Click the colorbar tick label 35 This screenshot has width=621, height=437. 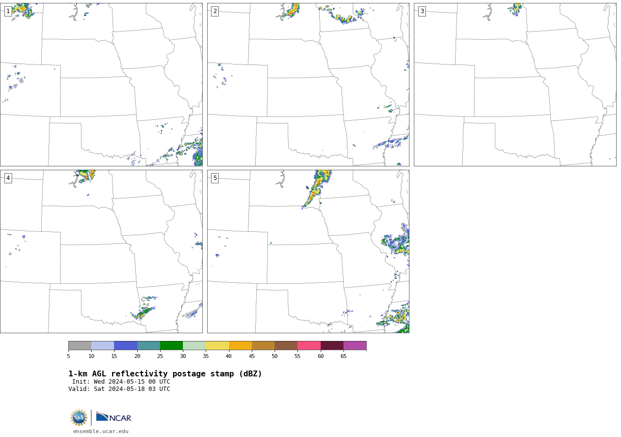pos(206,356)
